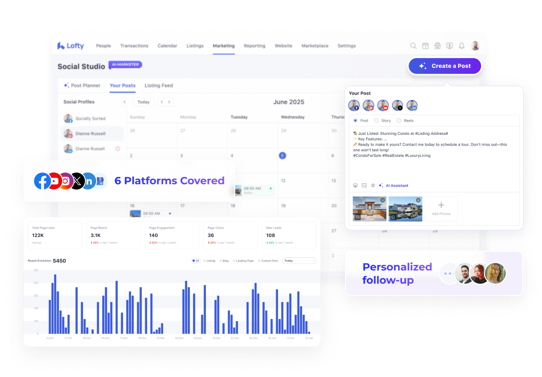
Task: Go to next month in calendar
Action: point(169,102)
